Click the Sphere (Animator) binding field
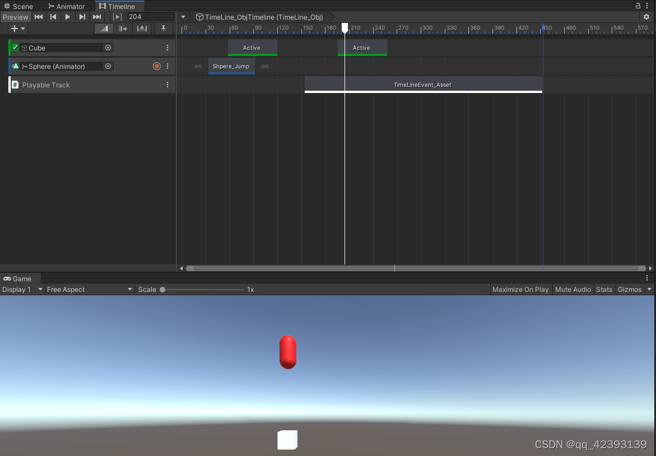Image resolution: width=656 pixels, height=456 pixels. point(67,66)
